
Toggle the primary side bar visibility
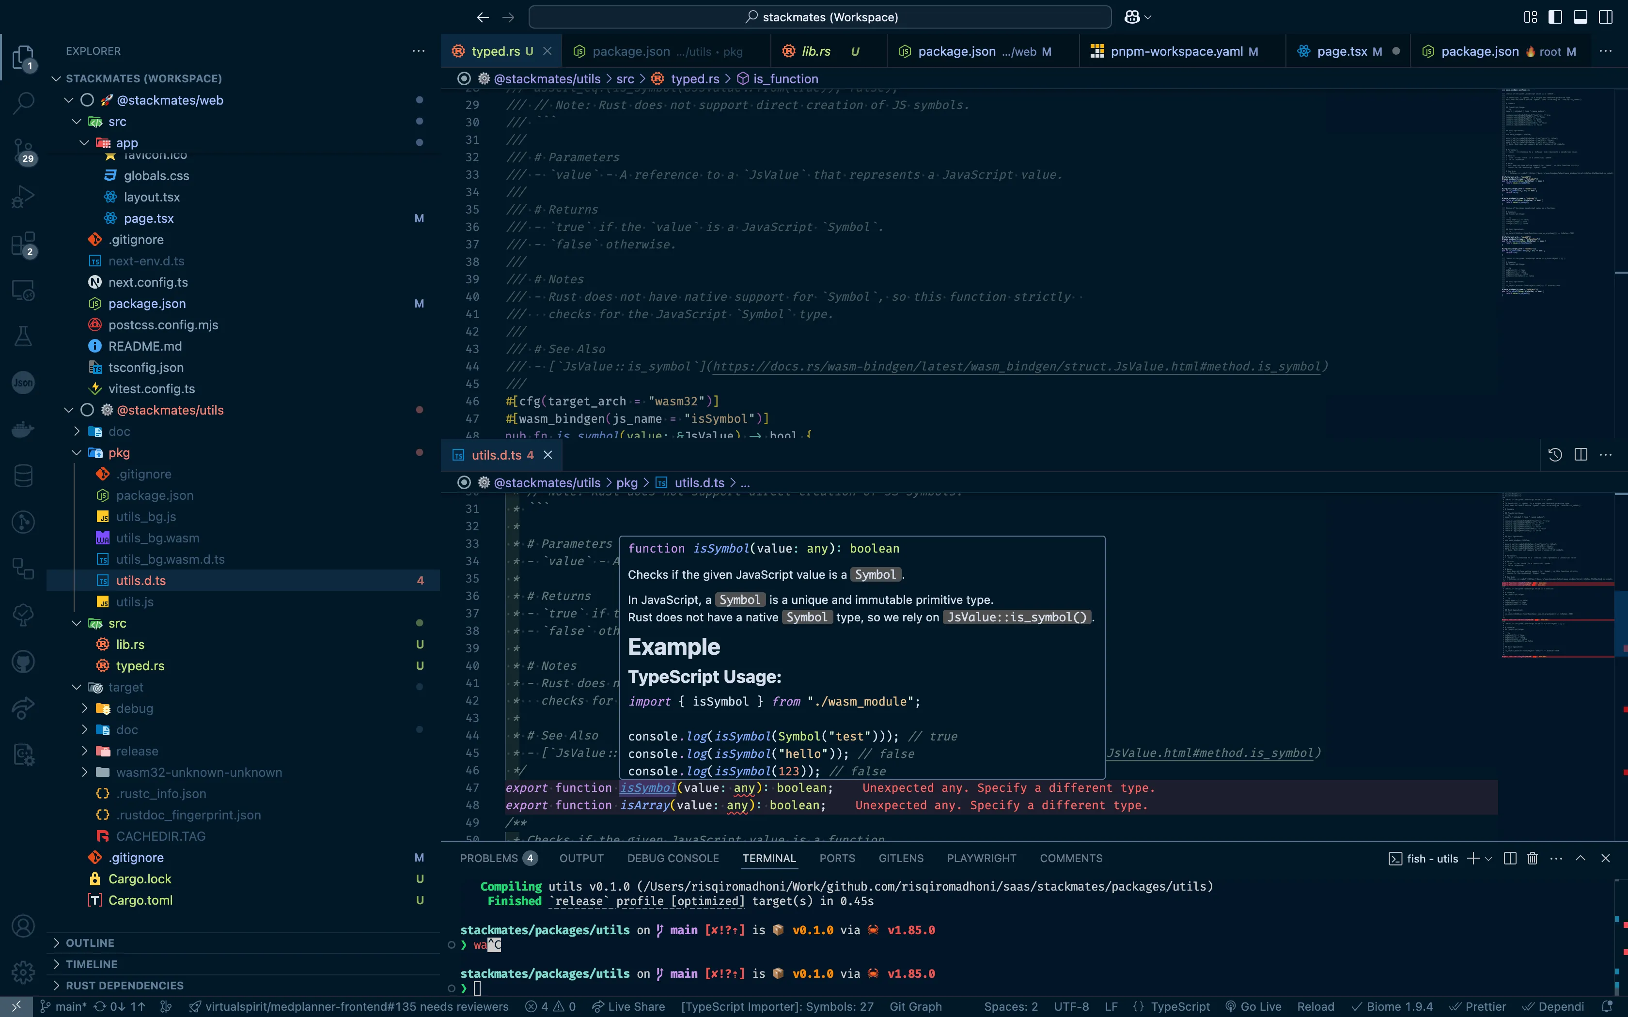coord(1555,17)
